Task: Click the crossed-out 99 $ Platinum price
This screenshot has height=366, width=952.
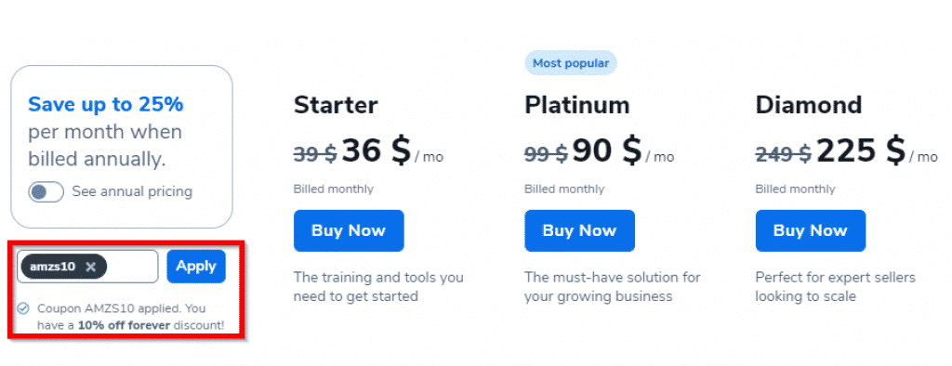Action: point(547,154)
